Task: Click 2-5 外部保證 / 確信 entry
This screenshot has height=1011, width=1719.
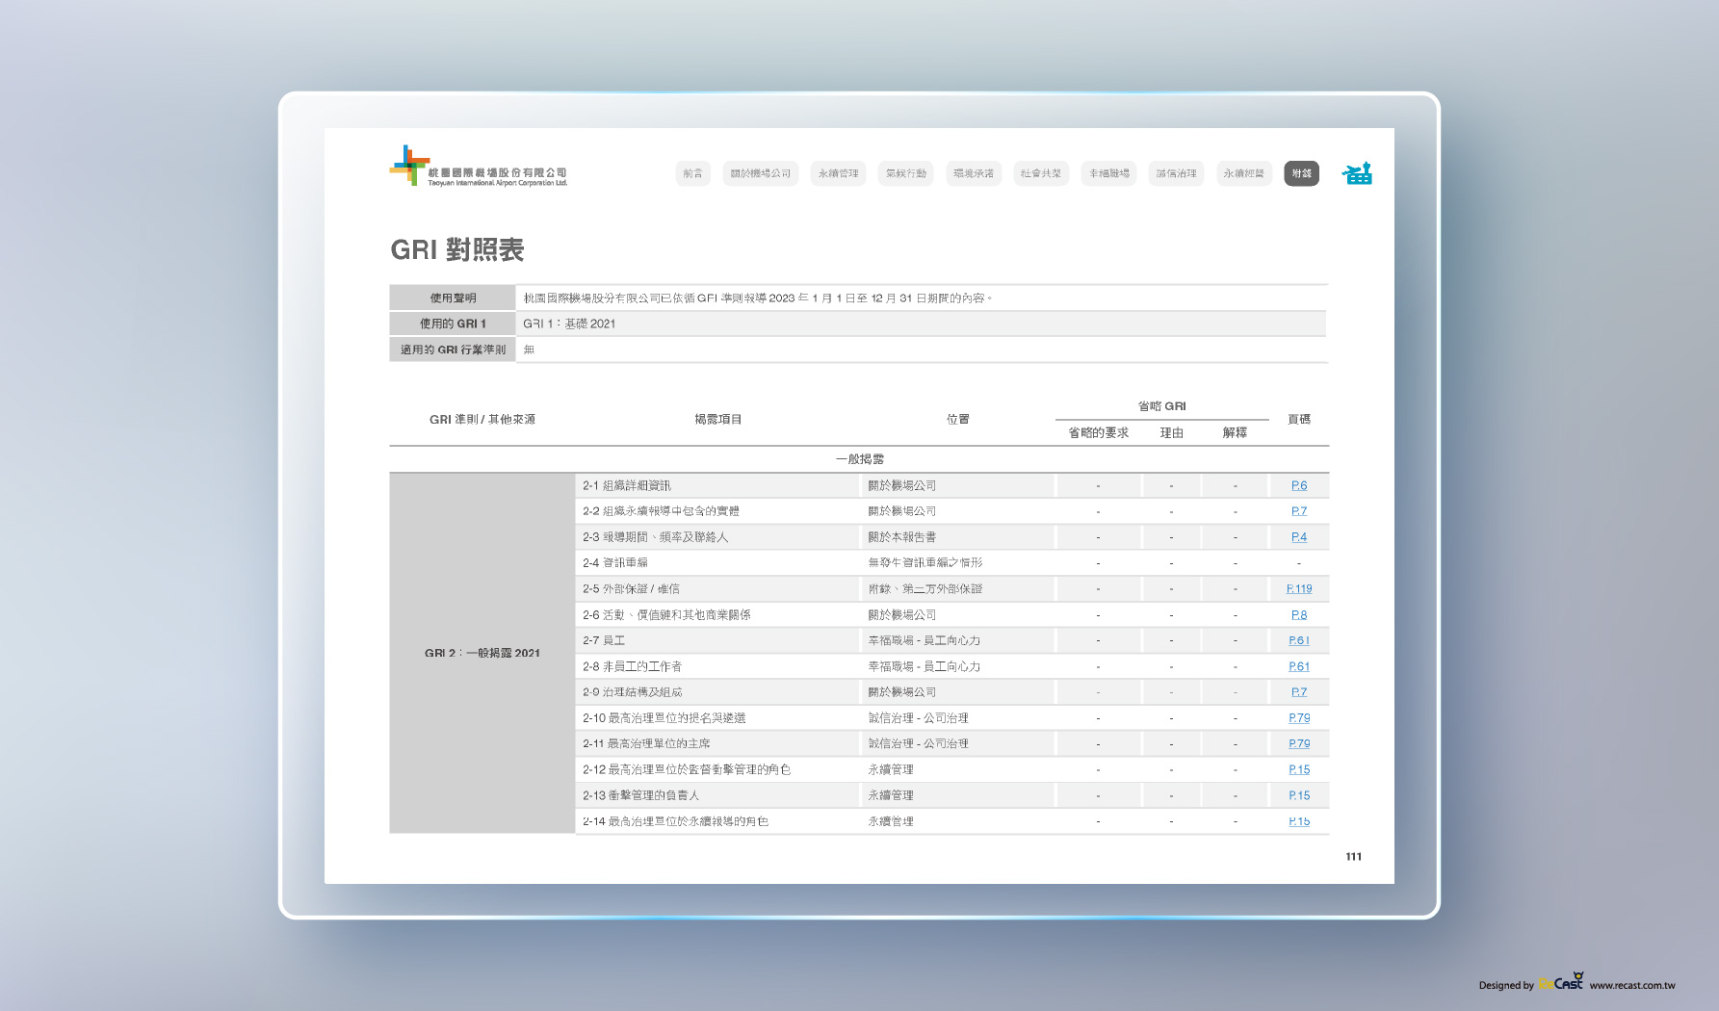Action: pyautogui.click(x=631, y=588)
